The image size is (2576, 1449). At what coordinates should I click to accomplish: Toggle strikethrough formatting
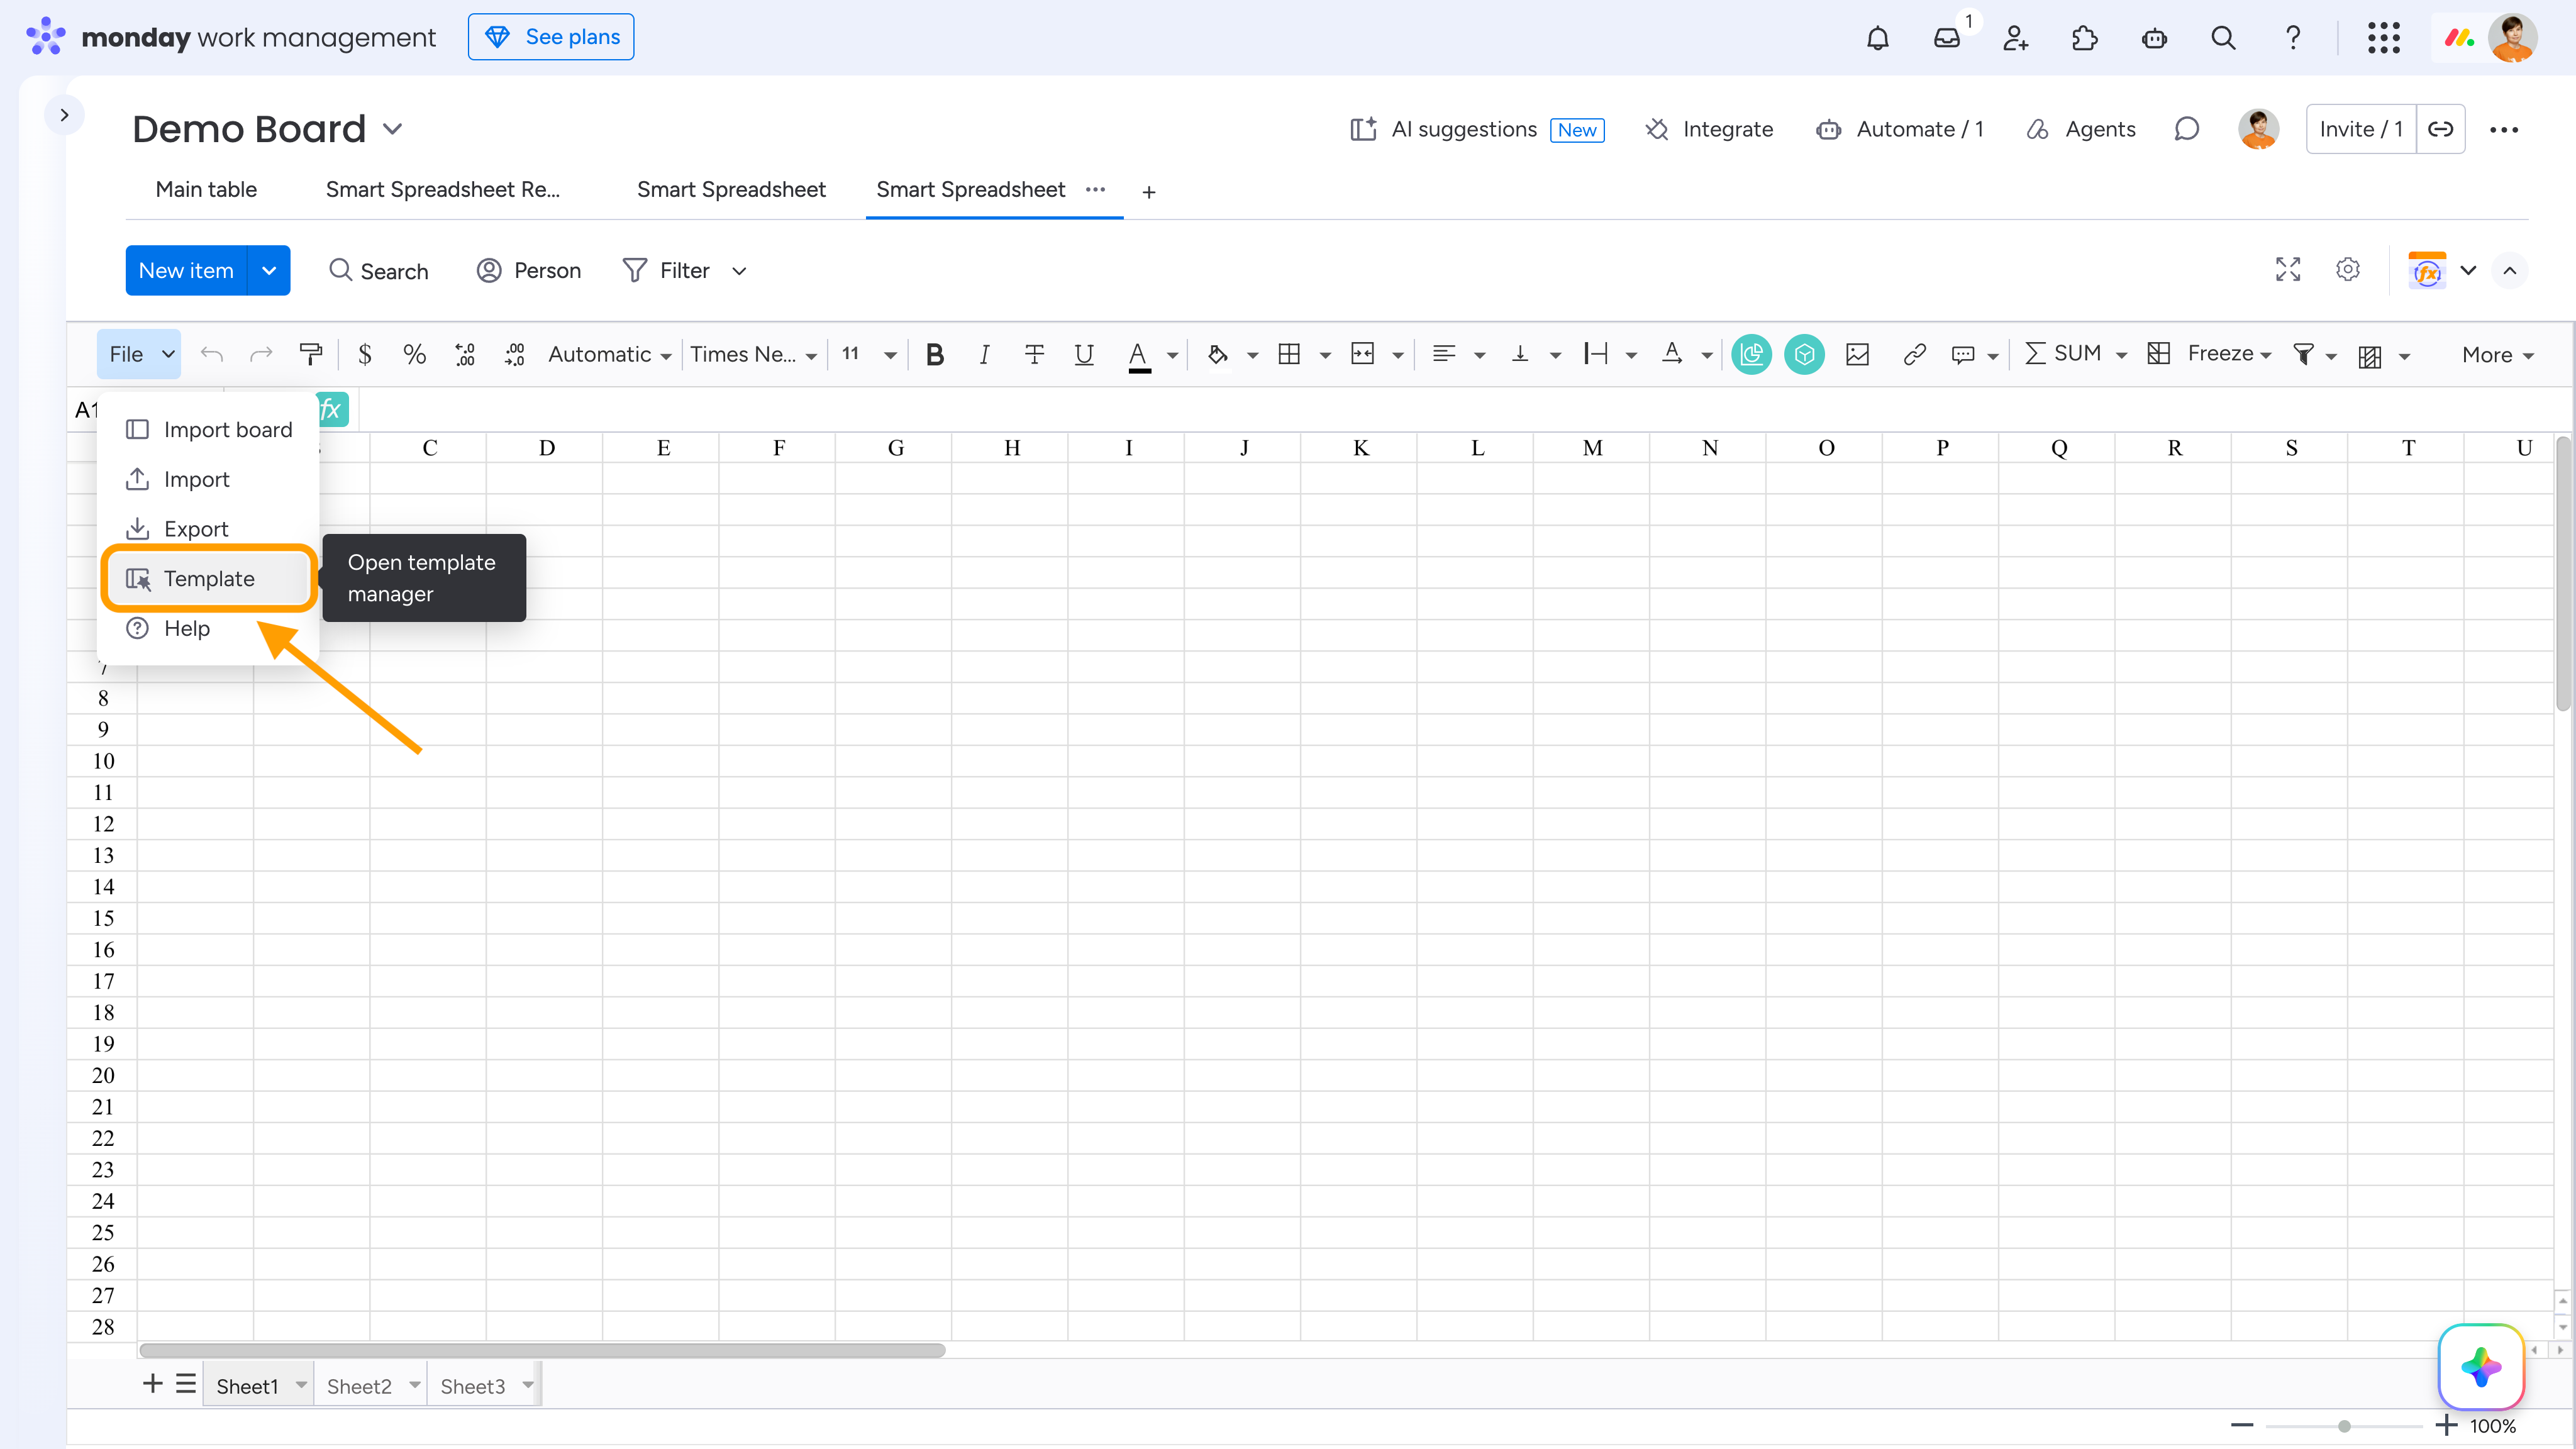coord(1035,354)
